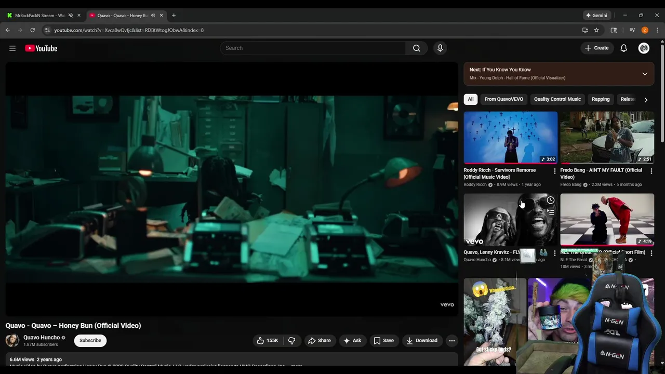Select the Quality Control Music chip
This screenshot has height=374, width=665.
point(557,99)
